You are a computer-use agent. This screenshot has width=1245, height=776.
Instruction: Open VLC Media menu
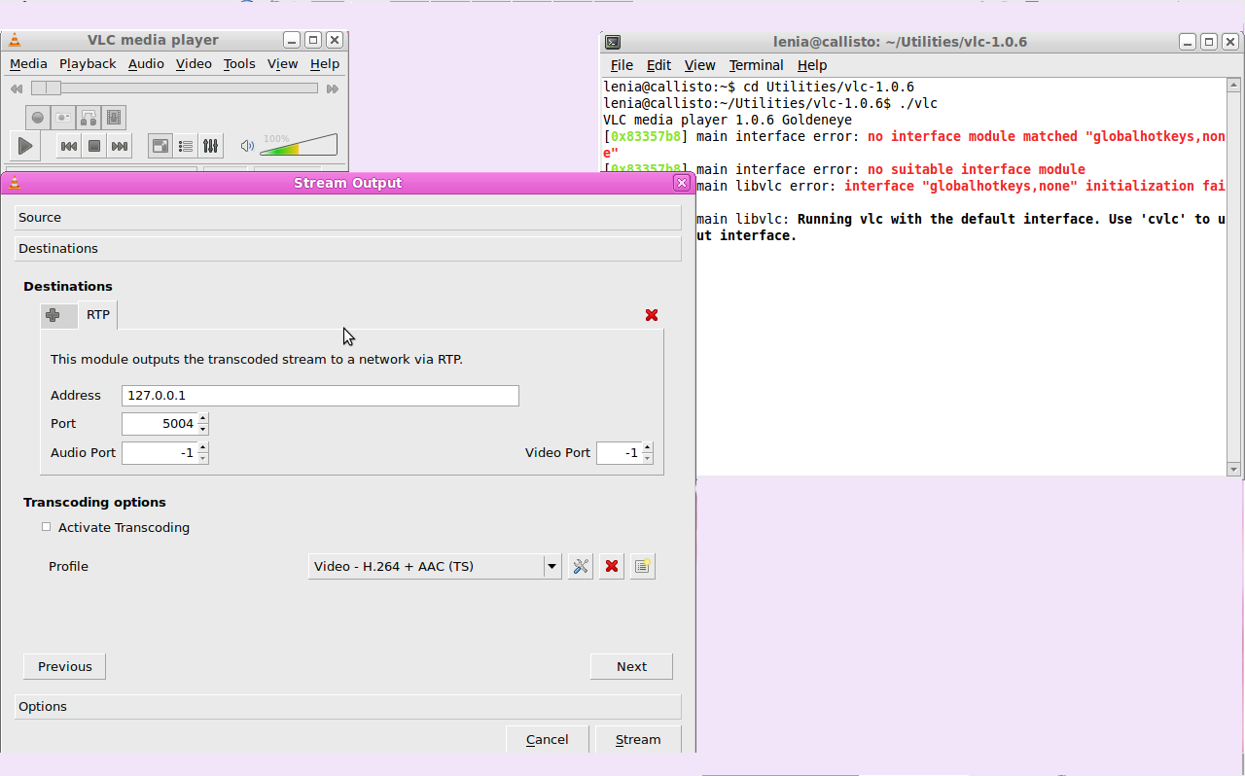tap(28, 64)
